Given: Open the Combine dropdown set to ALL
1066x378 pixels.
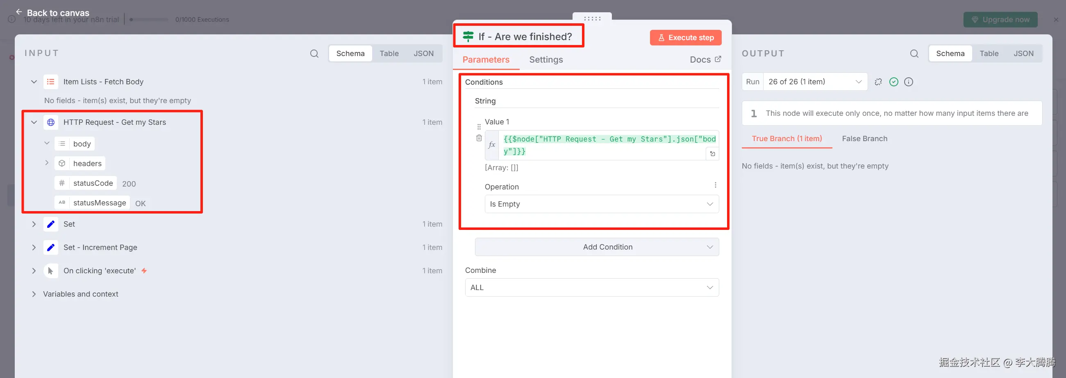Looking at the screenshot, I should (x=592, y=288).
